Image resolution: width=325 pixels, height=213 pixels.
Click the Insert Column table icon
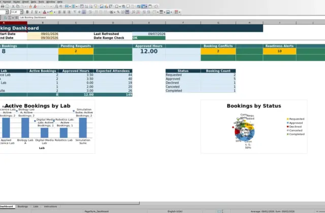[x=73, y=7]
